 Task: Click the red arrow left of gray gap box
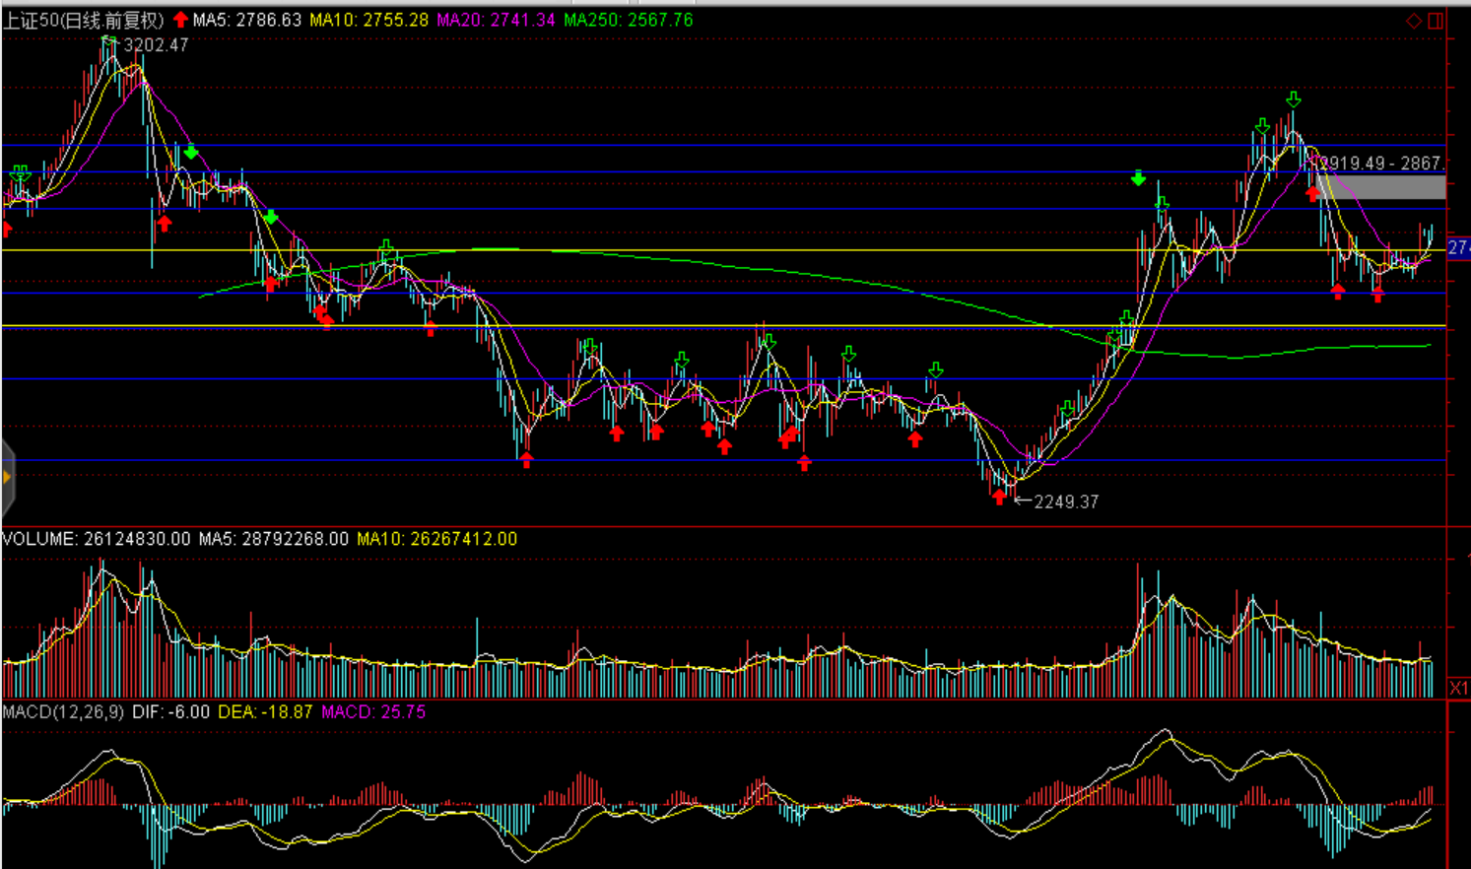click(1312, 194)
